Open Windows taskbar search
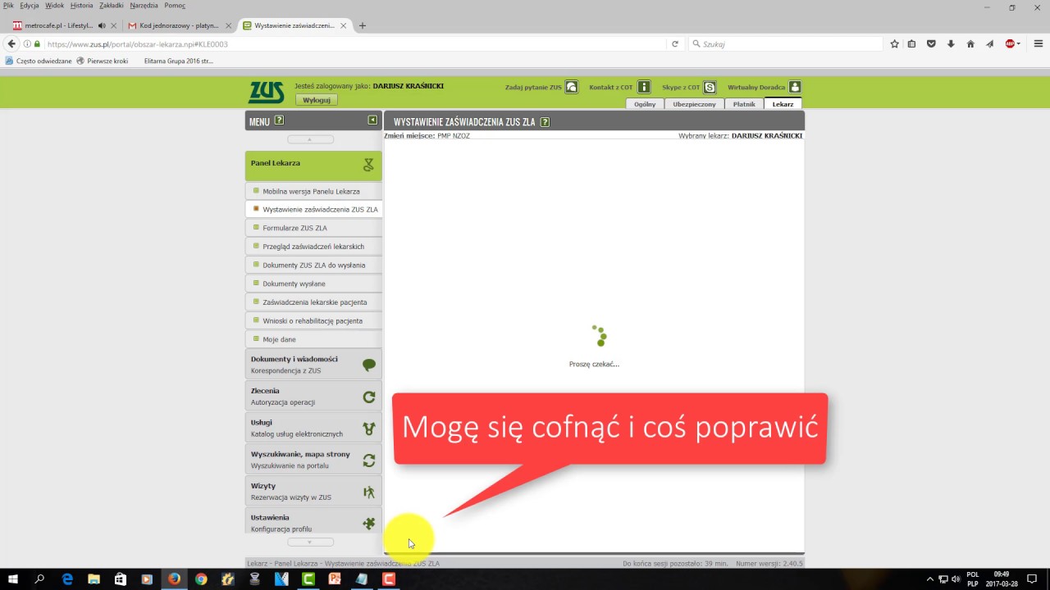 click(x=39, y=579)
